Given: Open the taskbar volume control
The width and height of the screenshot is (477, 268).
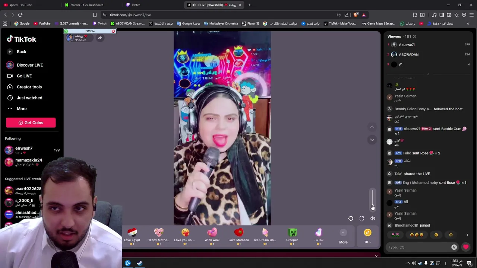Looking at the screenshot, I should point(414,263).
